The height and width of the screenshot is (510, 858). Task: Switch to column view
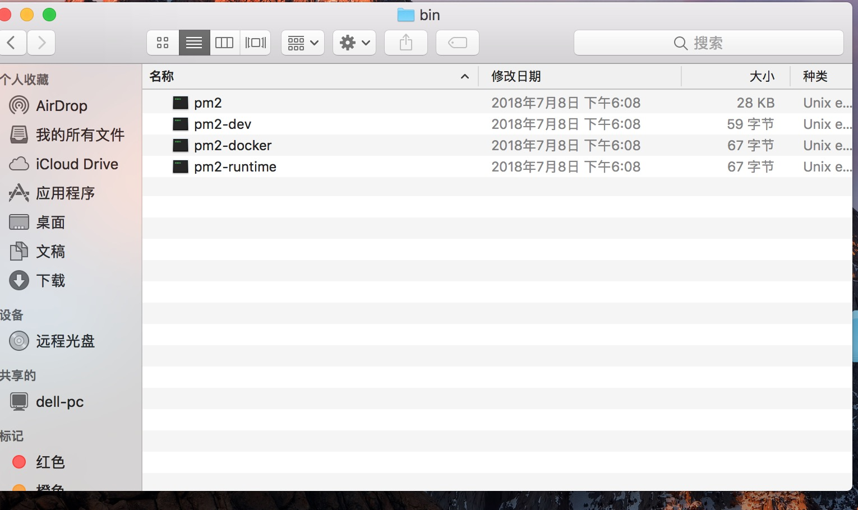[224, 43]
